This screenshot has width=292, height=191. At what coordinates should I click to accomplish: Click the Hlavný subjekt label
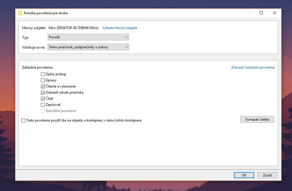[x=34, y=28]
